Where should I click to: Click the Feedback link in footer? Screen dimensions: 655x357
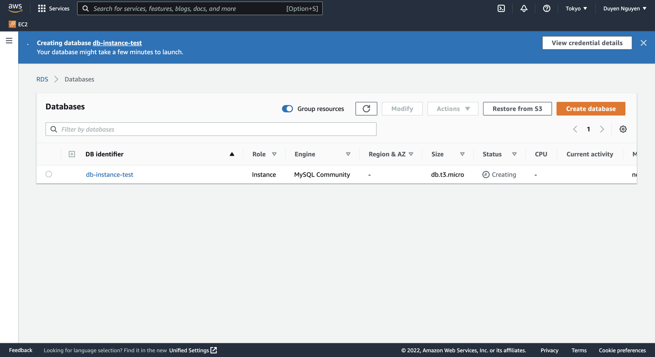point(21,350)
